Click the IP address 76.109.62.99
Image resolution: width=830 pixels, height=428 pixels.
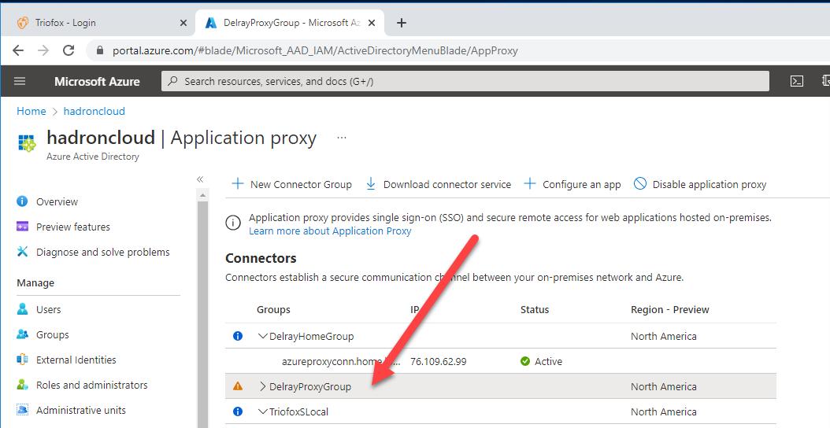[439, 362]
